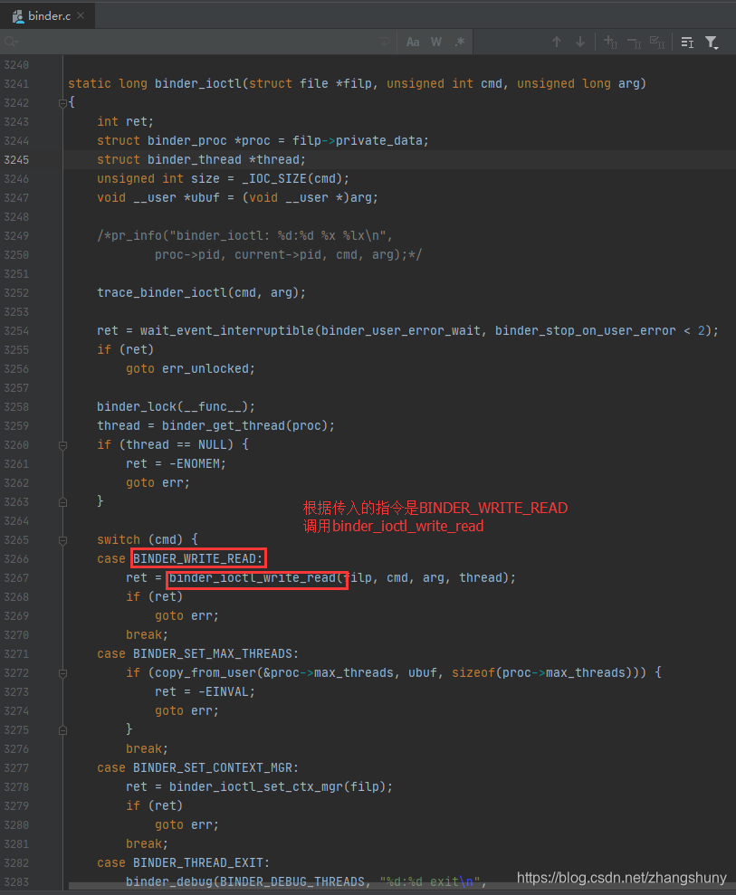736x895 pixels.
Task: Toggle Words (W) search option
Action: 436,42
